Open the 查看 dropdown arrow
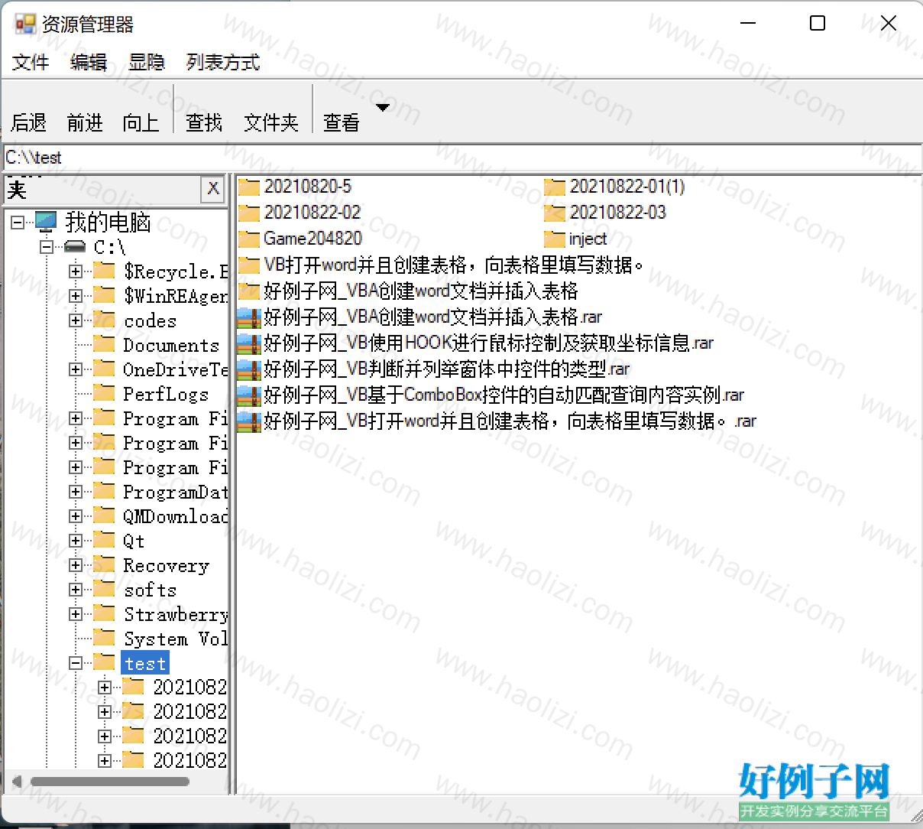 pos(383,108)
